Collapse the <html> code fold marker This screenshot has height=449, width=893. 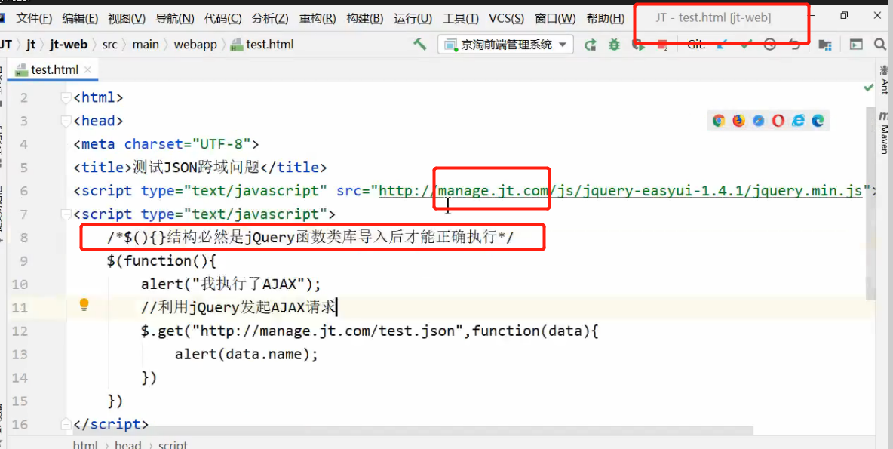point(66,98)
